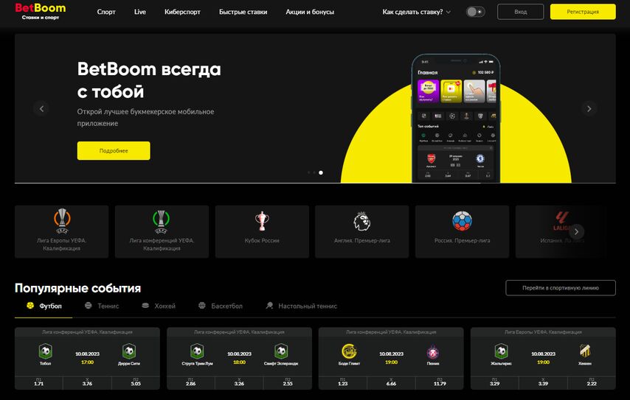Click the BetBoom всегда с тобой headline

tap(149, 80)
